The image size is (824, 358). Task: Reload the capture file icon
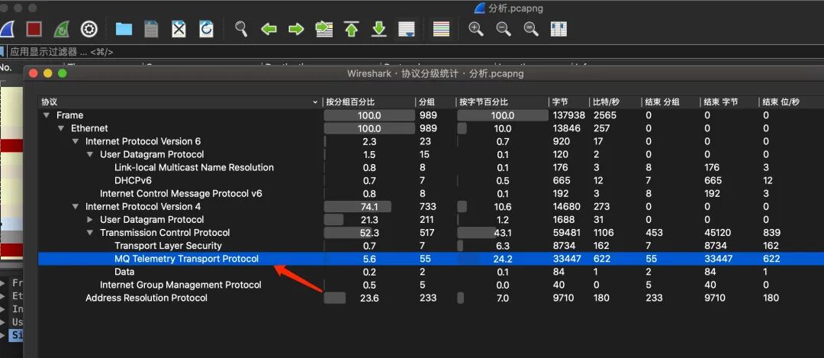206,29
